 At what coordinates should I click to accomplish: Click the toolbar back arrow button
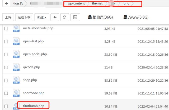[x=55, y=17]
